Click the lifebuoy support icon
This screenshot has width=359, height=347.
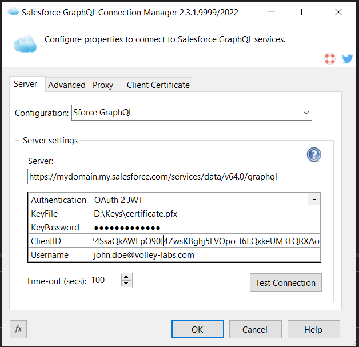click(x=329, y=58)
